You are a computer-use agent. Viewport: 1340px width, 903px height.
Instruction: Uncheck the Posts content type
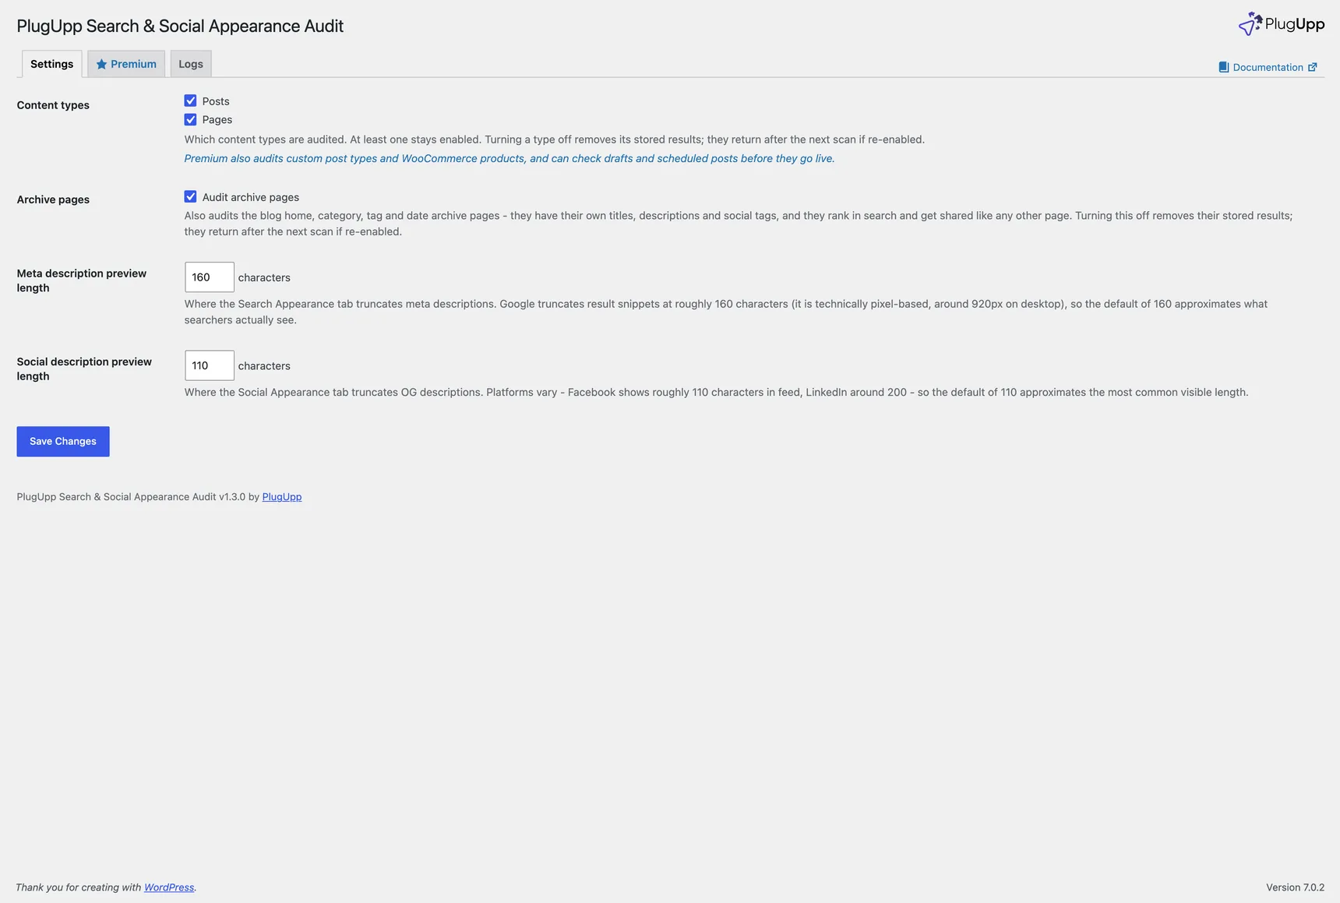[x=190, y=101]
